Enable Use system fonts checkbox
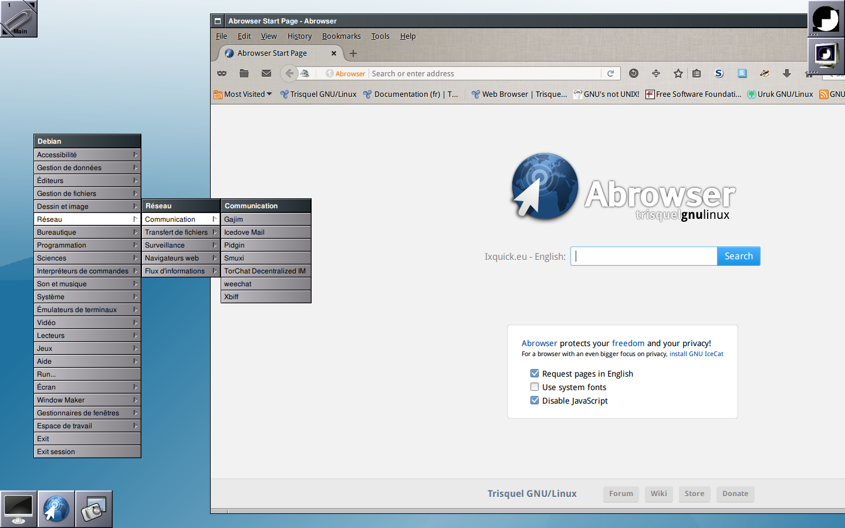 tap(535, 387)
